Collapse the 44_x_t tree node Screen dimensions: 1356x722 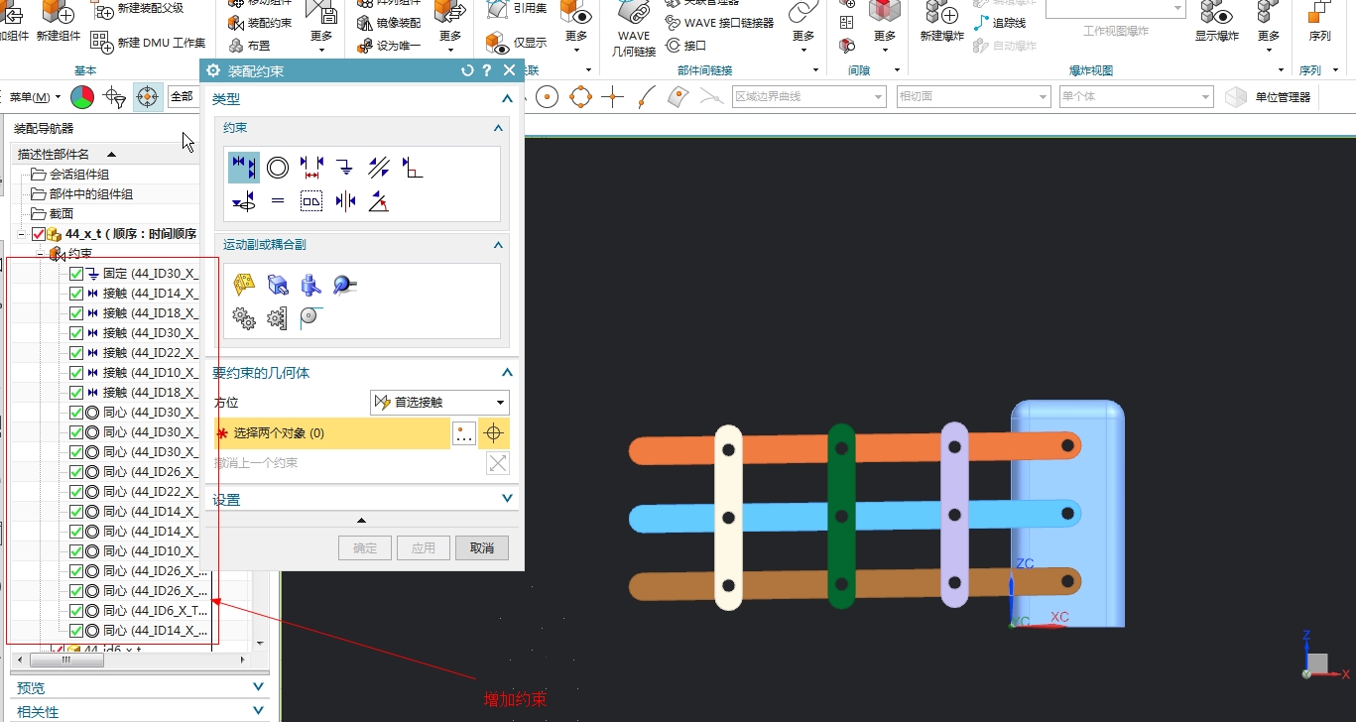coord(22,234)
